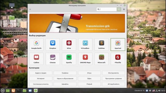Launch Firefox from the taskbar
Viewport: 166px width, 93px height.
(x=13, y=91)
